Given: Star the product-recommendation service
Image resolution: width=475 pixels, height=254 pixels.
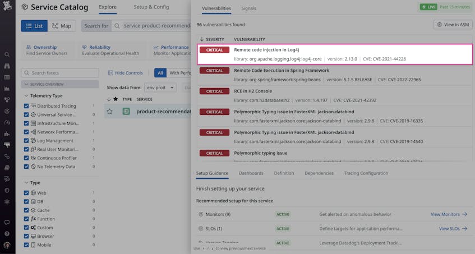Looking at the screenshot, I should [109, 112].
